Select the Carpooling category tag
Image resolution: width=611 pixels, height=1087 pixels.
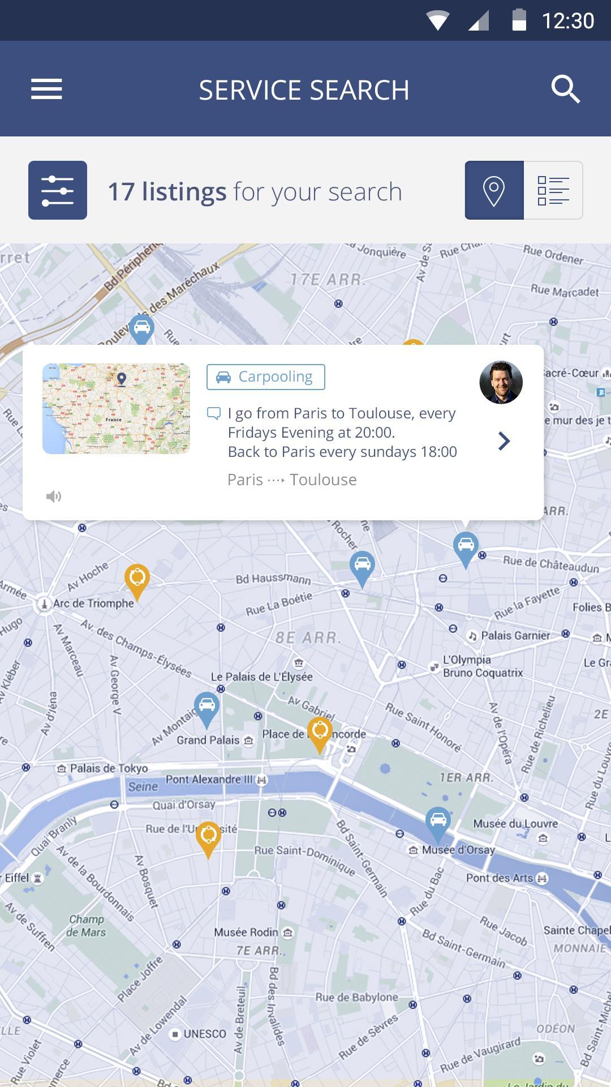(x=266, y=377)
